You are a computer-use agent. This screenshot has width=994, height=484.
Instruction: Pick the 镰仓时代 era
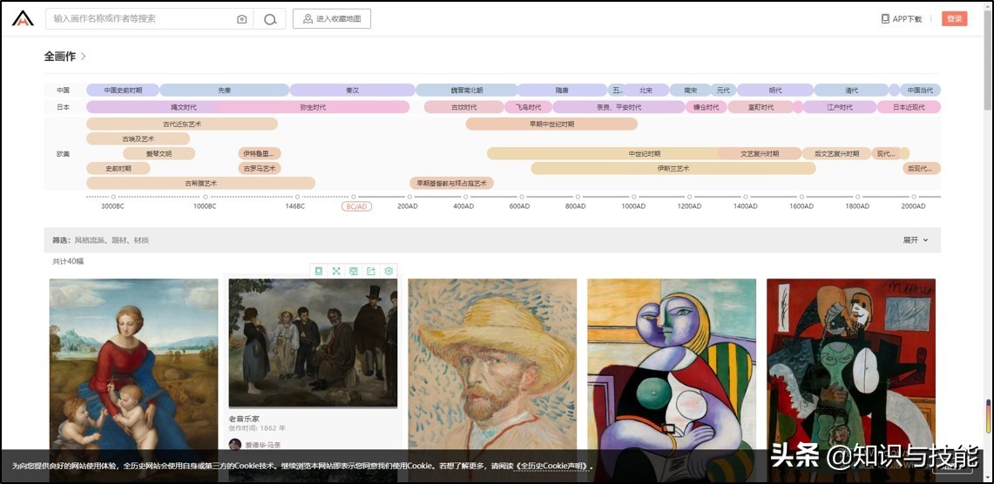(707, 108)
